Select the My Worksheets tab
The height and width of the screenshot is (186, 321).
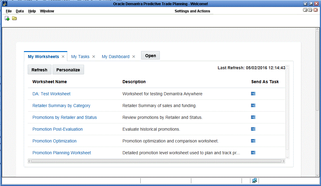click(43, 57)
